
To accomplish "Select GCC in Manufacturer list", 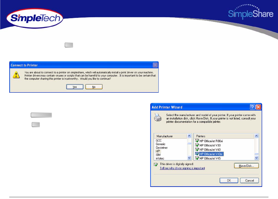I will pyautogui.click(x=159, y=141).
